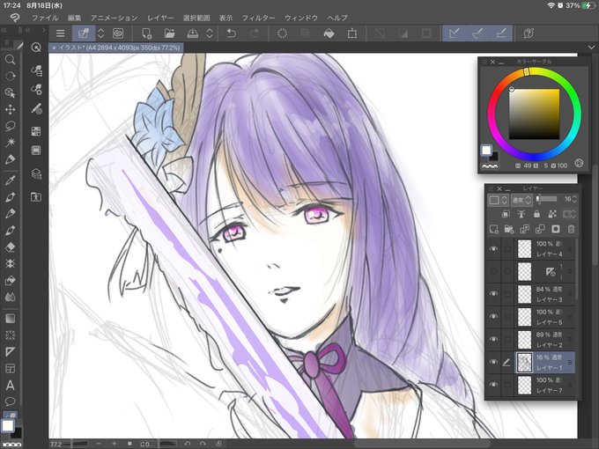
Task: Create a new canvas from command bar
Action: point(147,33)
